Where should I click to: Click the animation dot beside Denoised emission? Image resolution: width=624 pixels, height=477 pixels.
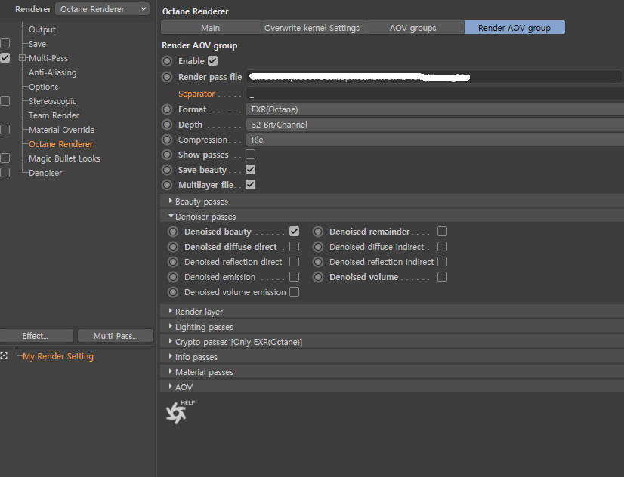(x=173, y=277)
